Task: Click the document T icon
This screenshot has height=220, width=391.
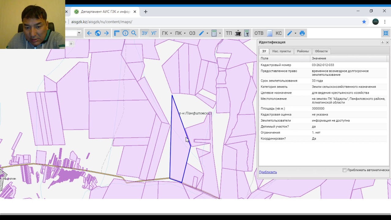Action: click(x=247, y=33)
